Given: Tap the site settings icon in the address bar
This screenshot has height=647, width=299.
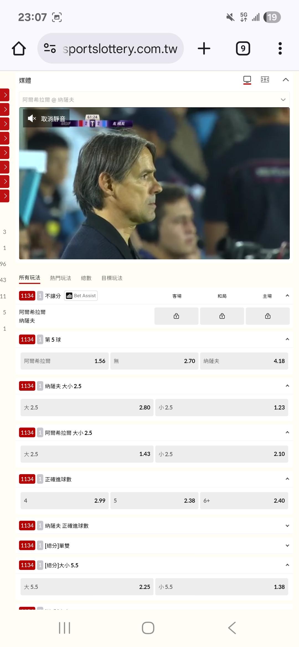Looking at the screenshot, I should [50, 48].
